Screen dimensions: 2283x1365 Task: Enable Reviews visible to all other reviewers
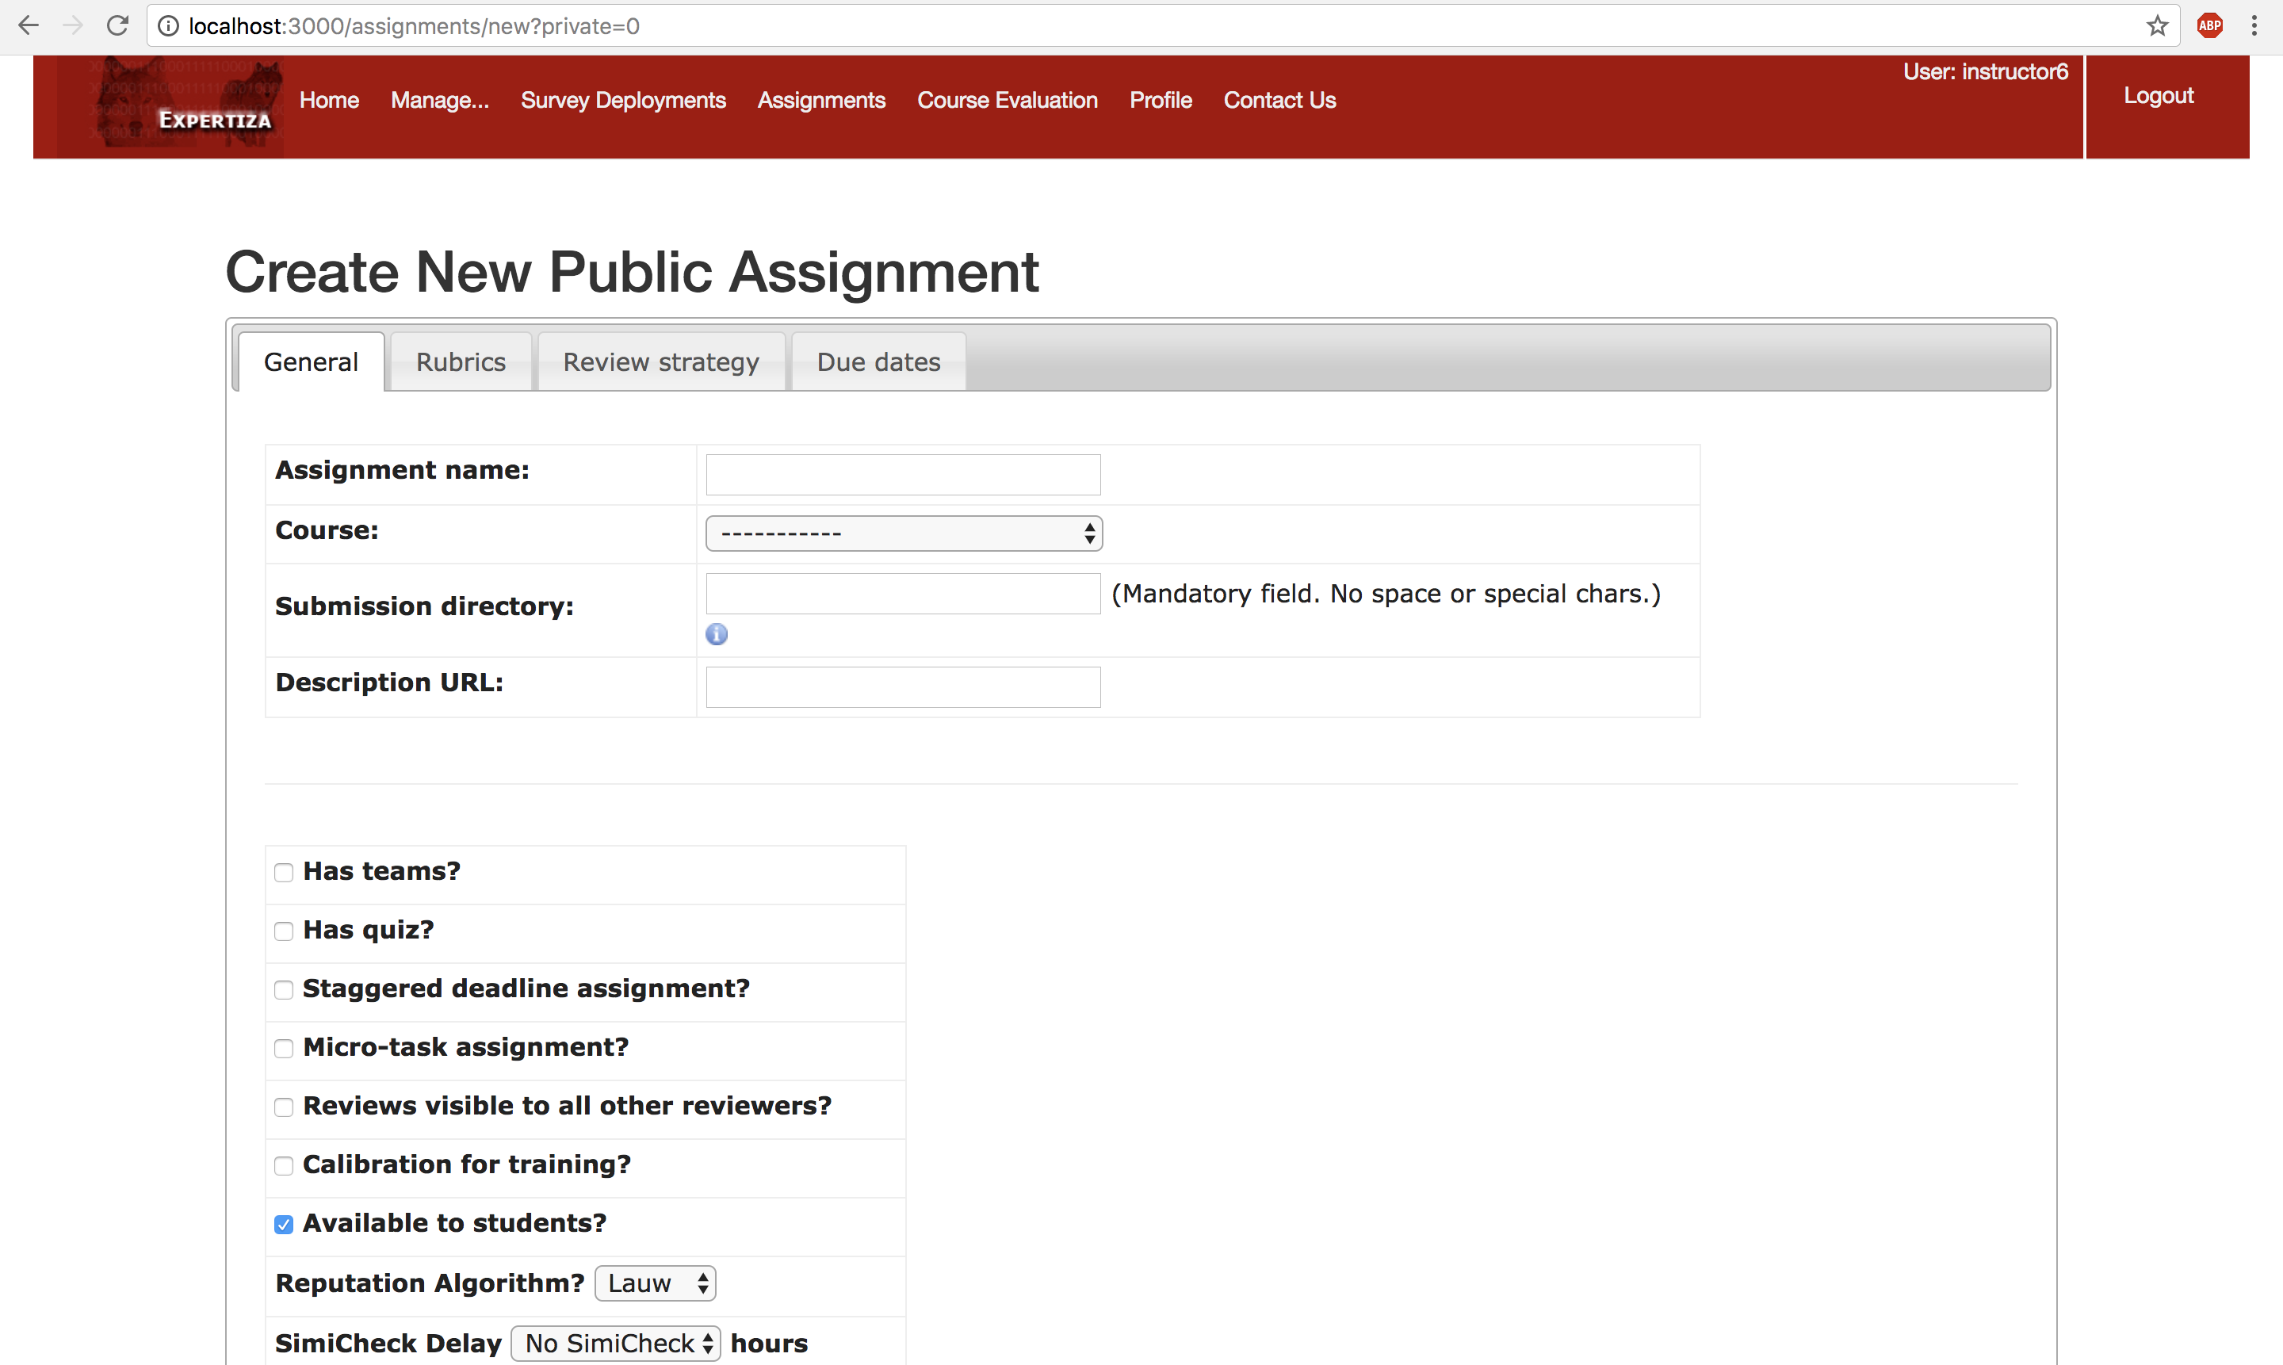click(283, 1107)
